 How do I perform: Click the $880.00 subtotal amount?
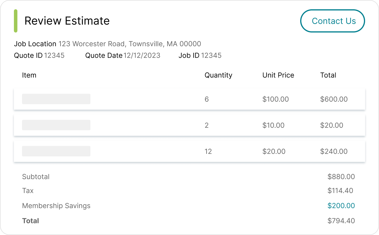pos(341,177)
